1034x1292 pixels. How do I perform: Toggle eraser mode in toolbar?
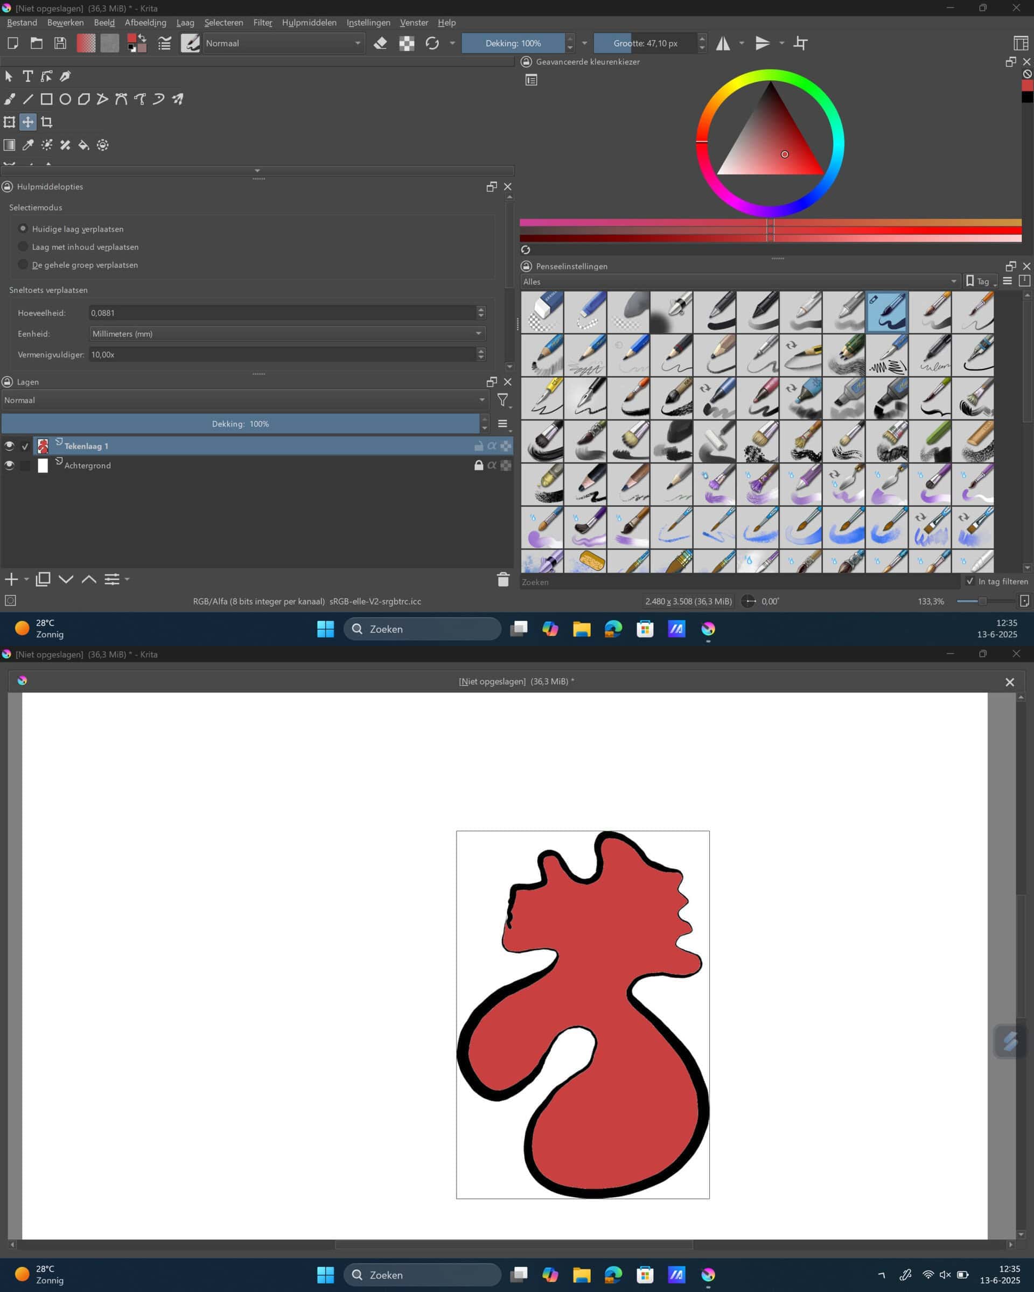[x=380, y=43]
